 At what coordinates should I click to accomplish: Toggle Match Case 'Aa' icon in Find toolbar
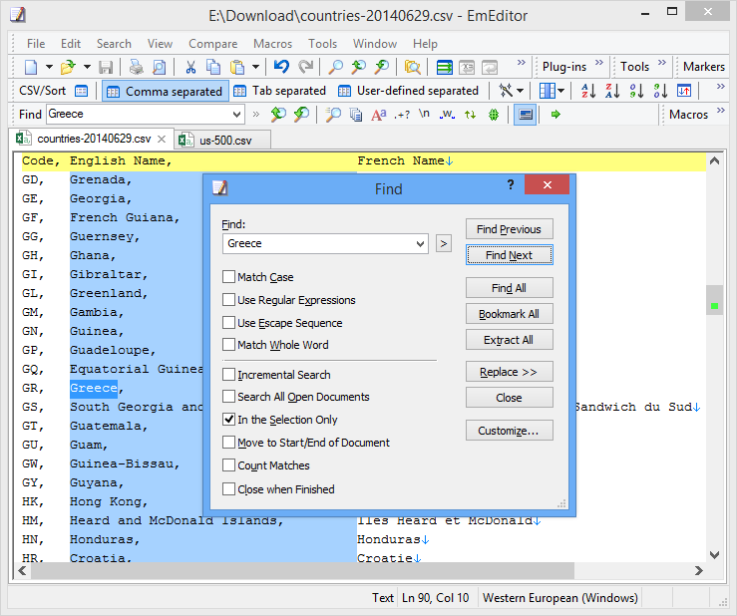point(379,115)
